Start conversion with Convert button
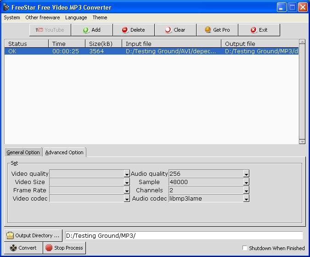The image size is (310, 257). [23, 248]
